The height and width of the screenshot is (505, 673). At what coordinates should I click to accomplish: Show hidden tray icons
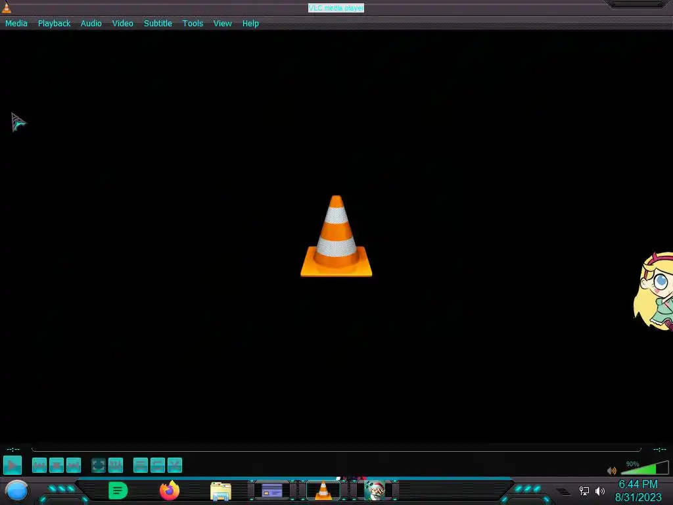[x=563, y=491]
